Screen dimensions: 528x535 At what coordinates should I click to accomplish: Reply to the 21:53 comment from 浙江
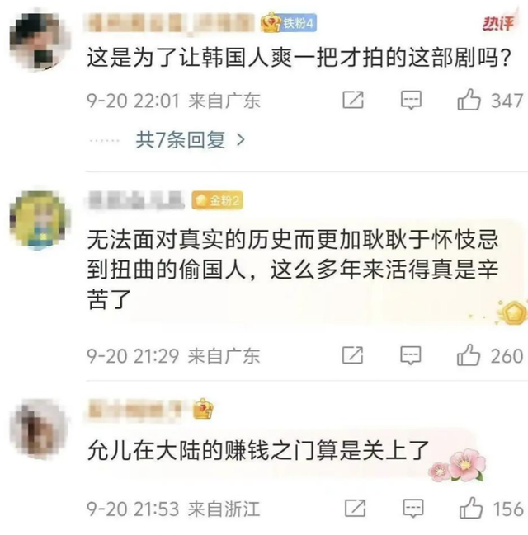click(x=413, y=509)
